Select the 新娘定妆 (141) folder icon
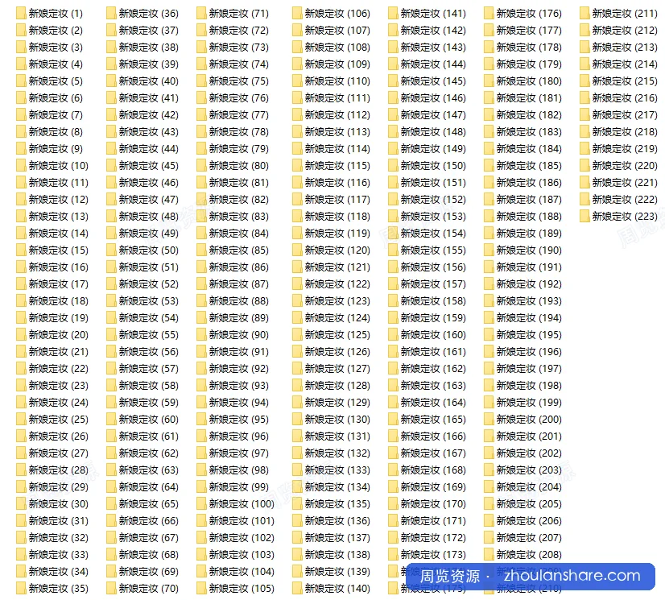The height and width of the screenshot is (600, 665). [393, 14]
